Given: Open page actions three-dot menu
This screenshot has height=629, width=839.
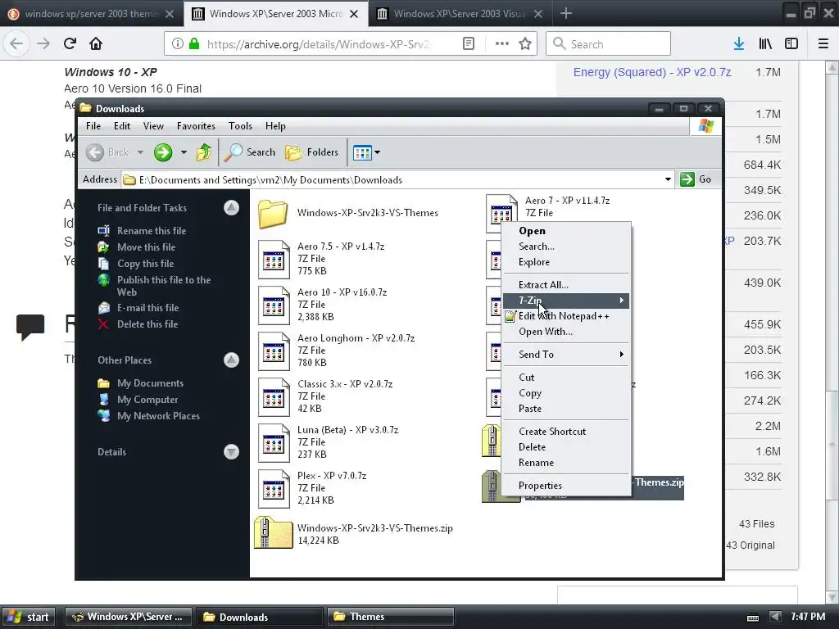Looking at the screenshot, I should tap(501, 44).
